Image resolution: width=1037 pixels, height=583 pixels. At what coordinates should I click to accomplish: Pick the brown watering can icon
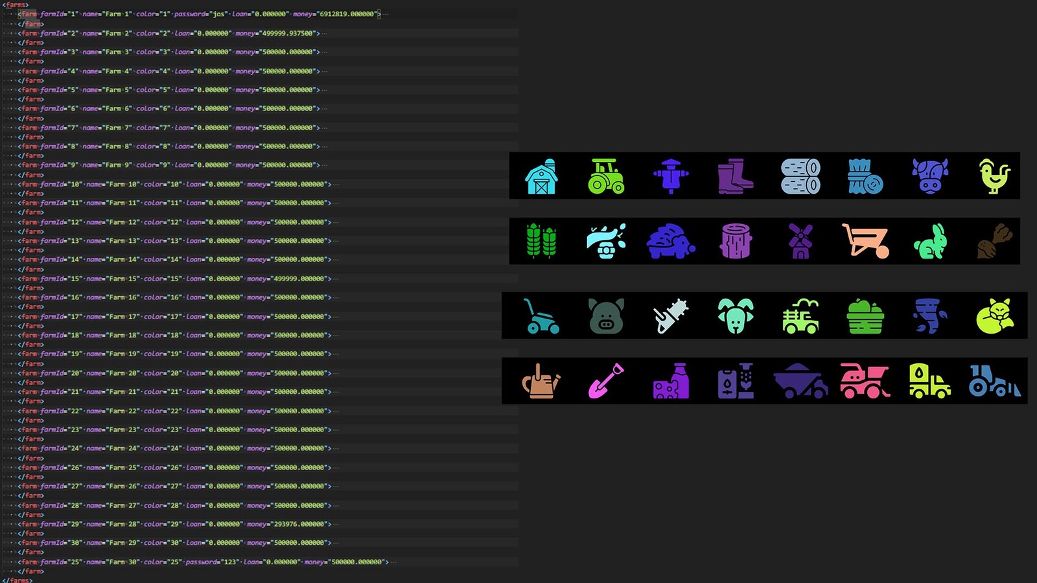(541, 381)
